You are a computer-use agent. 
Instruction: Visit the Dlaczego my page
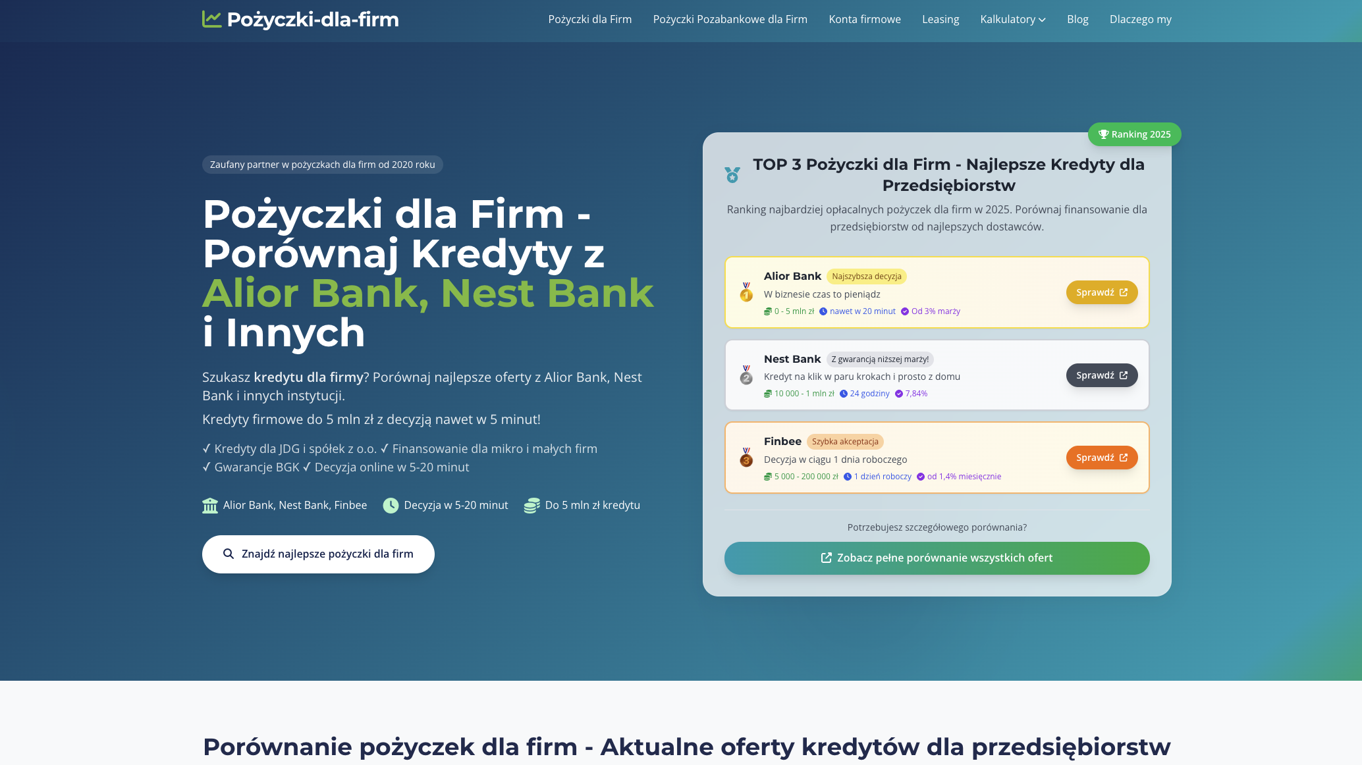click(x=1141, y=20)
